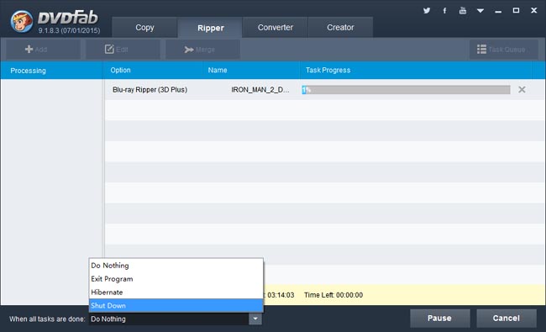Click the when-done combo box field
The width and height of the screenshot is (546, 332).
[x=169, y=319]
